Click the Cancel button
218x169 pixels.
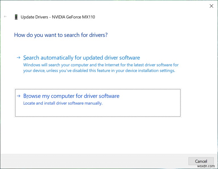201,161
